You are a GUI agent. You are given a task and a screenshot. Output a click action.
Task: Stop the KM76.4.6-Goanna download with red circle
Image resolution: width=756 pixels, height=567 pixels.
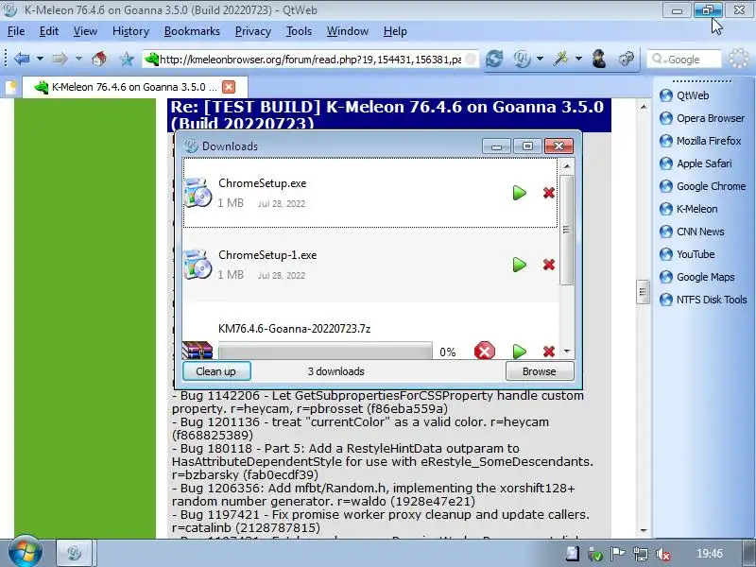pos(485,351)
